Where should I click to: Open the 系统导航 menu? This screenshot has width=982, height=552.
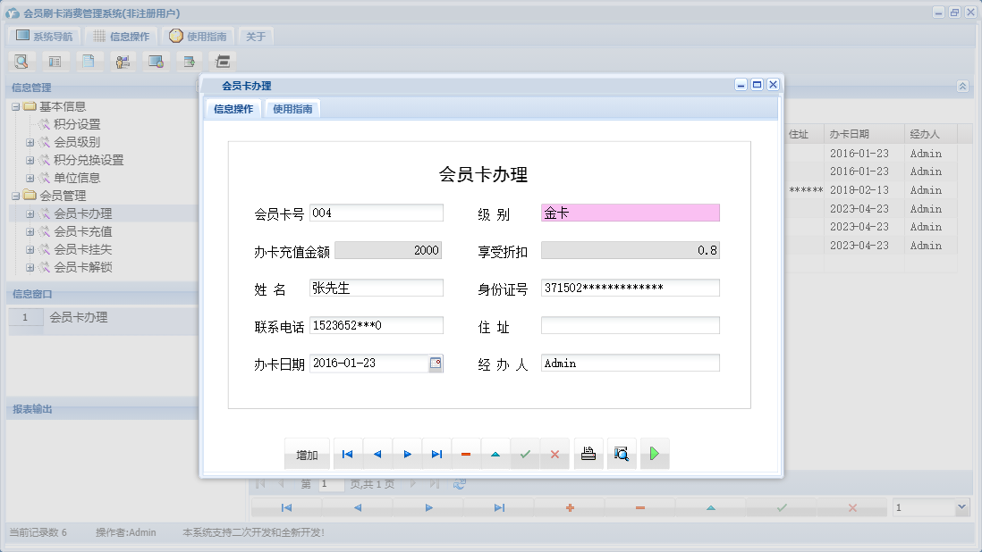click(x=43, y=36)
